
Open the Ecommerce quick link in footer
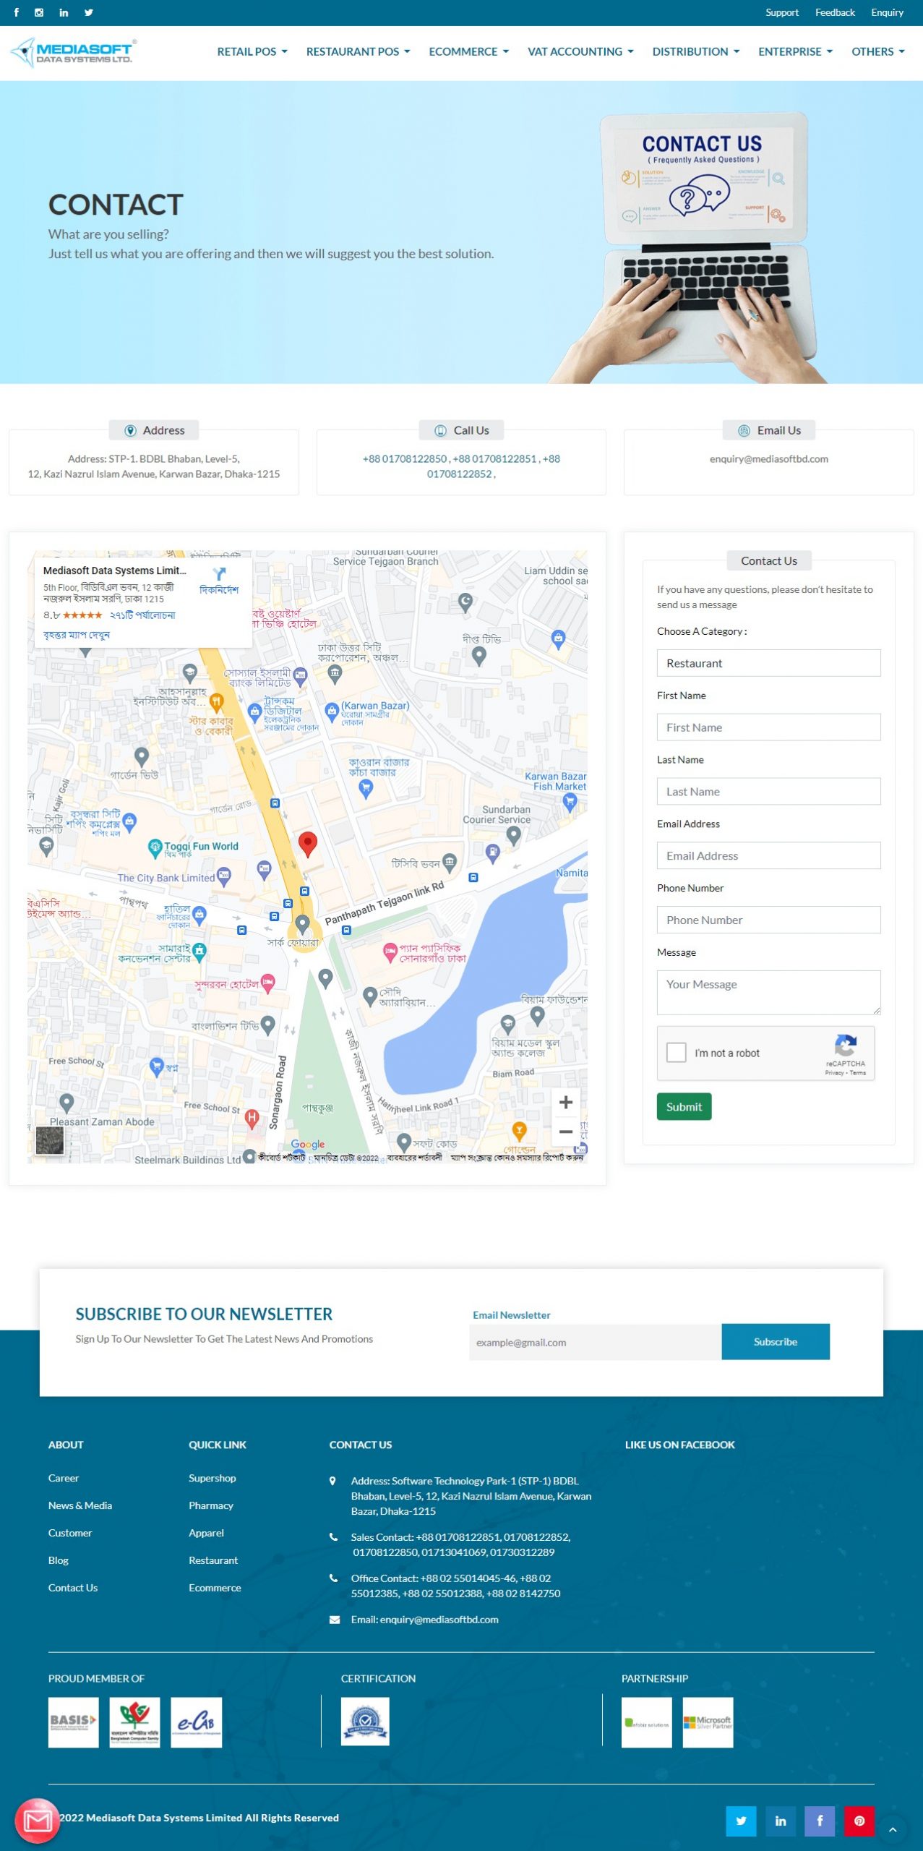tap(215, 1588)
